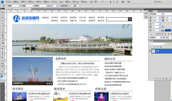The width and height of the screenshot is (172, 101).
Task: Select the Zoom tool in the toolbox
Action: 2,71
